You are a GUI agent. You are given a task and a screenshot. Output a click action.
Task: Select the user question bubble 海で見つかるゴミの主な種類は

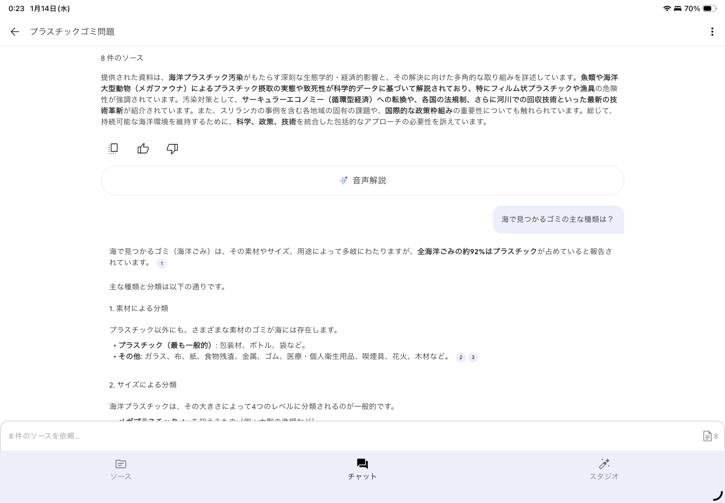pos(558,219)
